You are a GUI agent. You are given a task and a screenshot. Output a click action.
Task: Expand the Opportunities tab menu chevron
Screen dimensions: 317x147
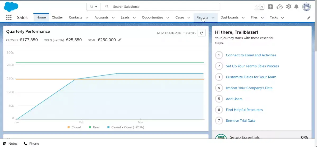point(168,18)
